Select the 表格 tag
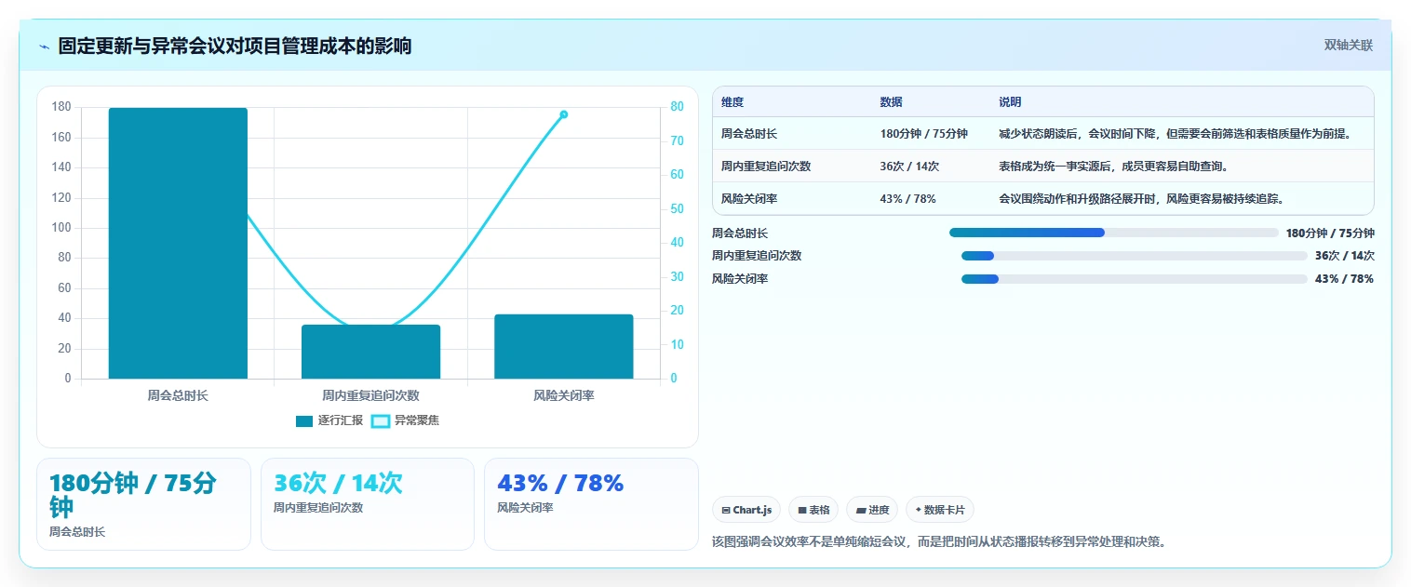Image resolution: width=1411 pixels, height=587 pixels. [x=813, y=510]
